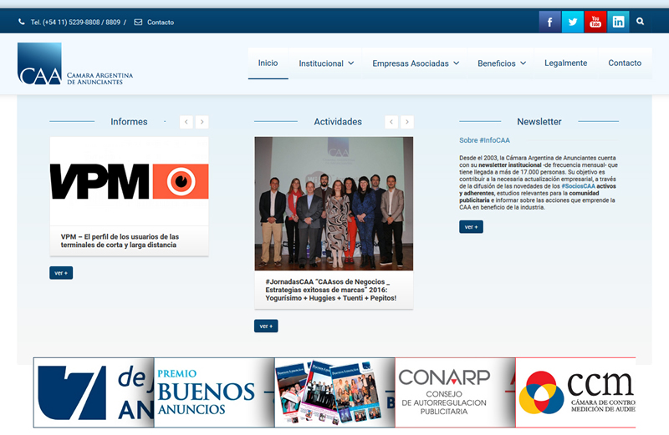This screenshot has width=669, height=435.
Task: Open the YouTube channel icon
Action: click(x=595, y=22)
